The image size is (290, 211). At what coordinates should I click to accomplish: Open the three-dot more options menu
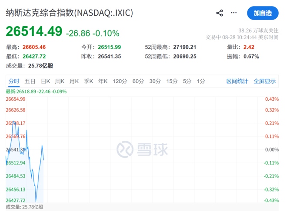[x=234, y=13]
